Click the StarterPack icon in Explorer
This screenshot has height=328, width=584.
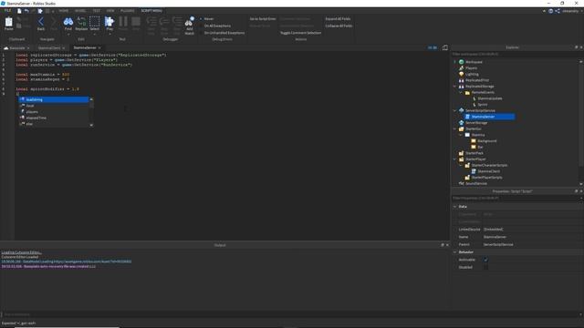(462, 153)
